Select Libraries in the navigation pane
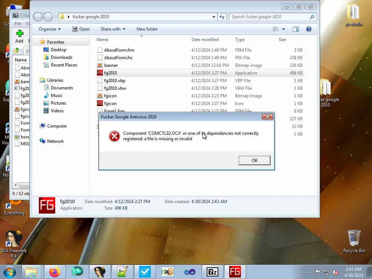Image resolution: width=372 pixels, height=279 pixels. (55, 80)
